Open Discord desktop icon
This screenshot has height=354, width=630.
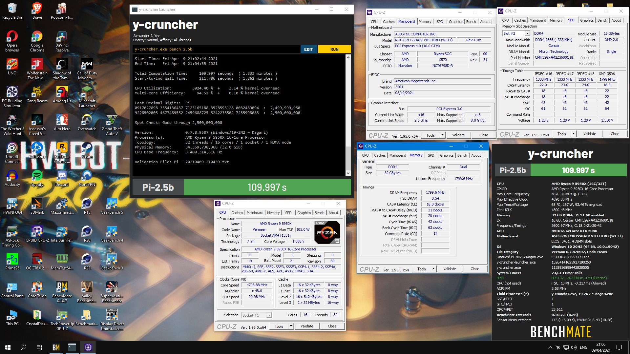point(62,178)
